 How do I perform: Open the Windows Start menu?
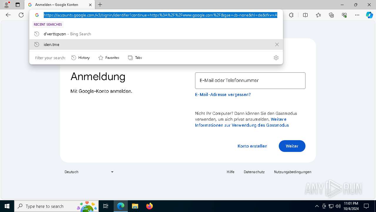point(7,206)
